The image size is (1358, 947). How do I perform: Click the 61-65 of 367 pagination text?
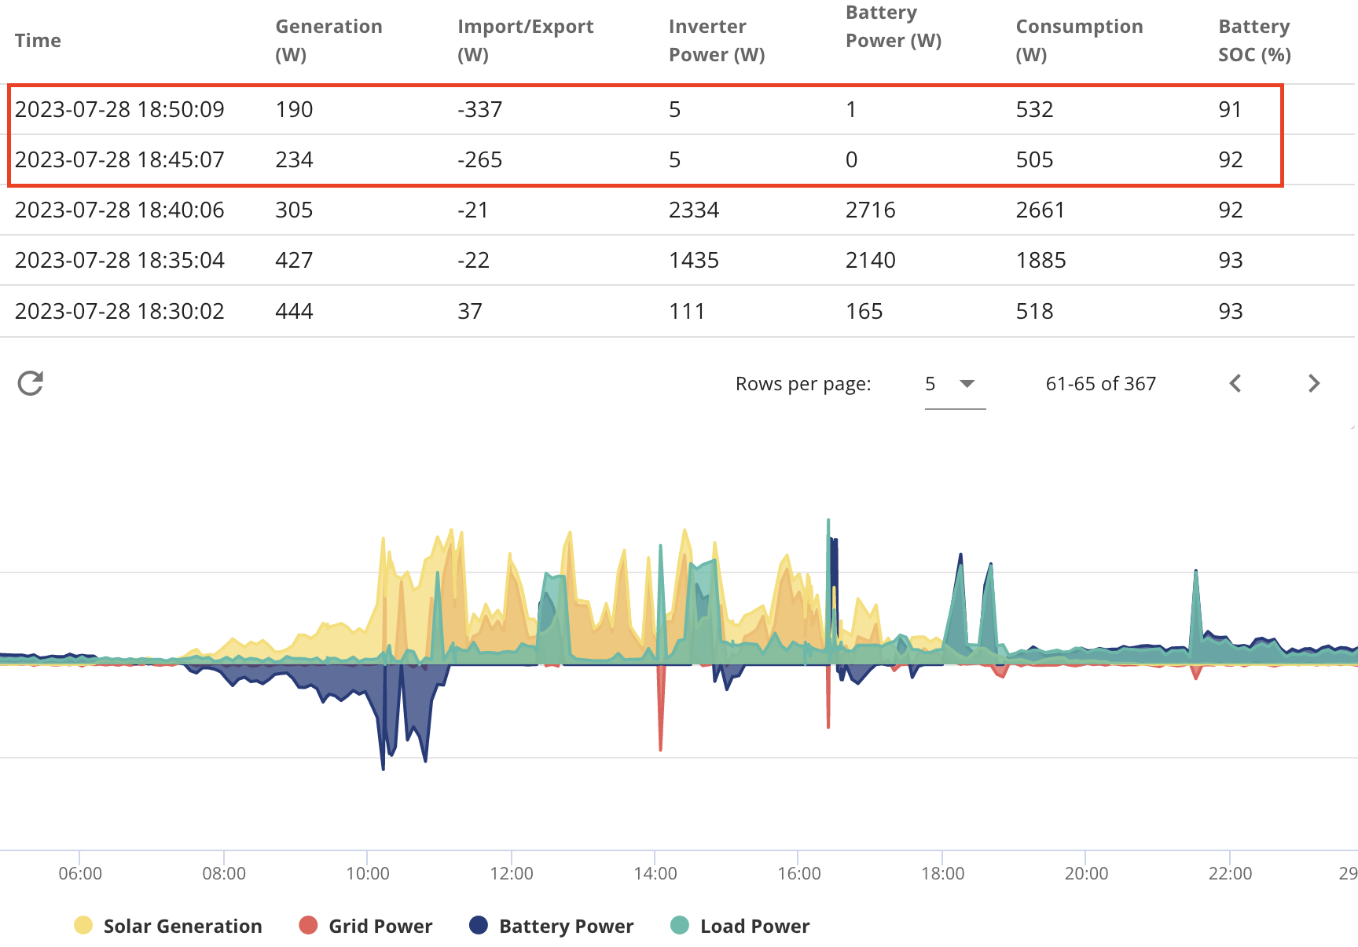[x=1101, y=383]
